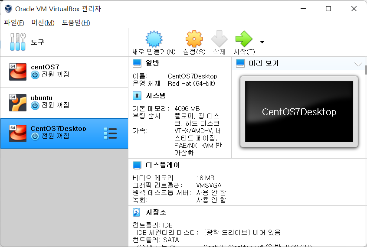Click the name value CentOS7Desktop in General

click(x=193, y=76)
